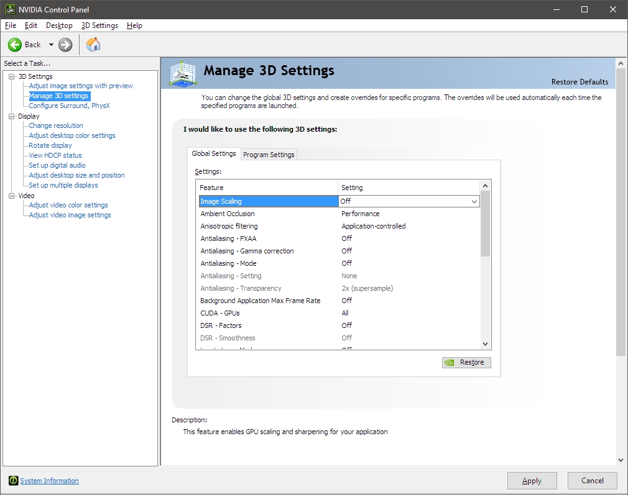Open the 3D Settings menu
Image resolution: width=628 pixels, height=495 pixels.
[99, 25]
